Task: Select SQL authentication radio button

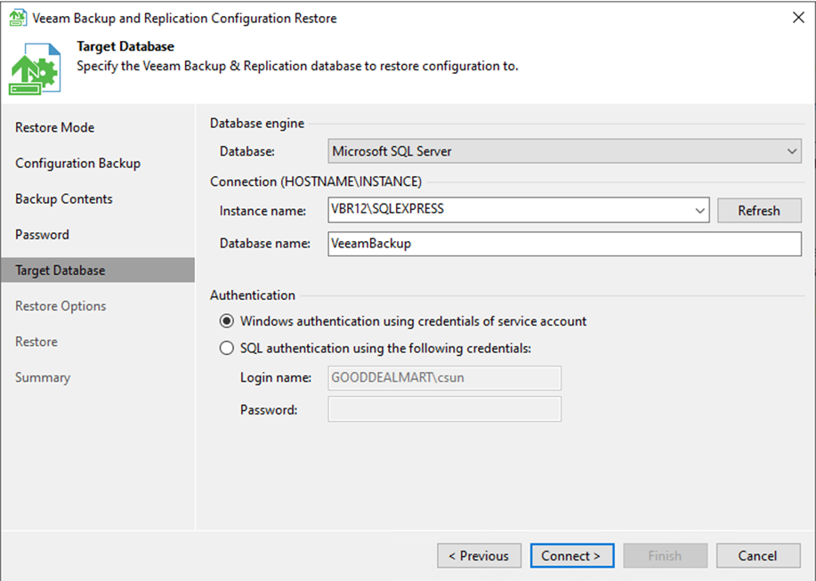Action: coord(226,348)
